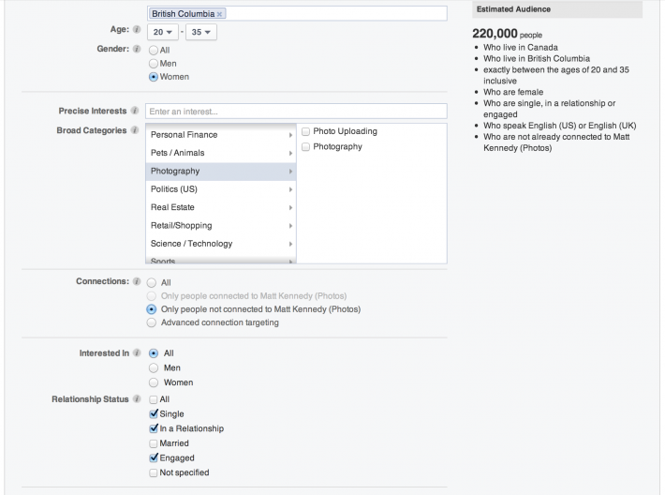Image resolution: width=665 pixels, height=495 pixels.
Task: Expand the Politics (US) arrow
Action: 290,189
